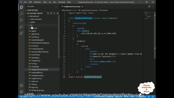Screen dimensions: 174x98
Task: Open the Selection menu
Action: coord(37,2)
